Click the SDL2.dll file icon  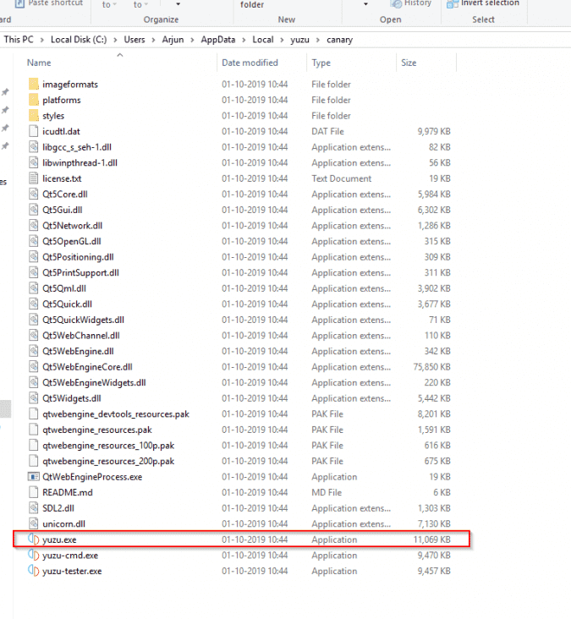(34, 508)
